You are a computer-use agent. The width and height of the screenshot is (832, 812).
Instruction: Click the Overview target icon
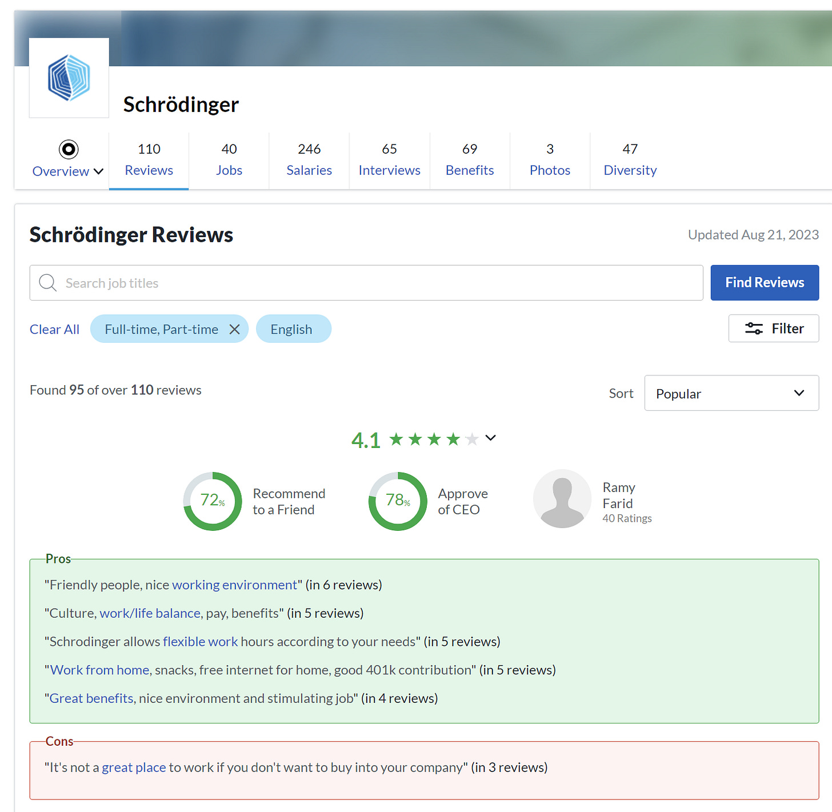69,150
